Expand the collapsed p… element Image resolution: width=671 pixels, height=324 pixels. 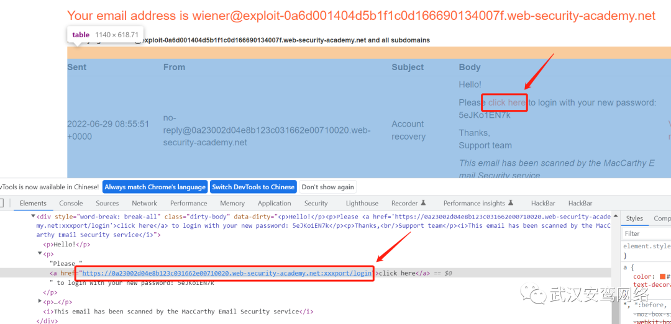[40, 302]
